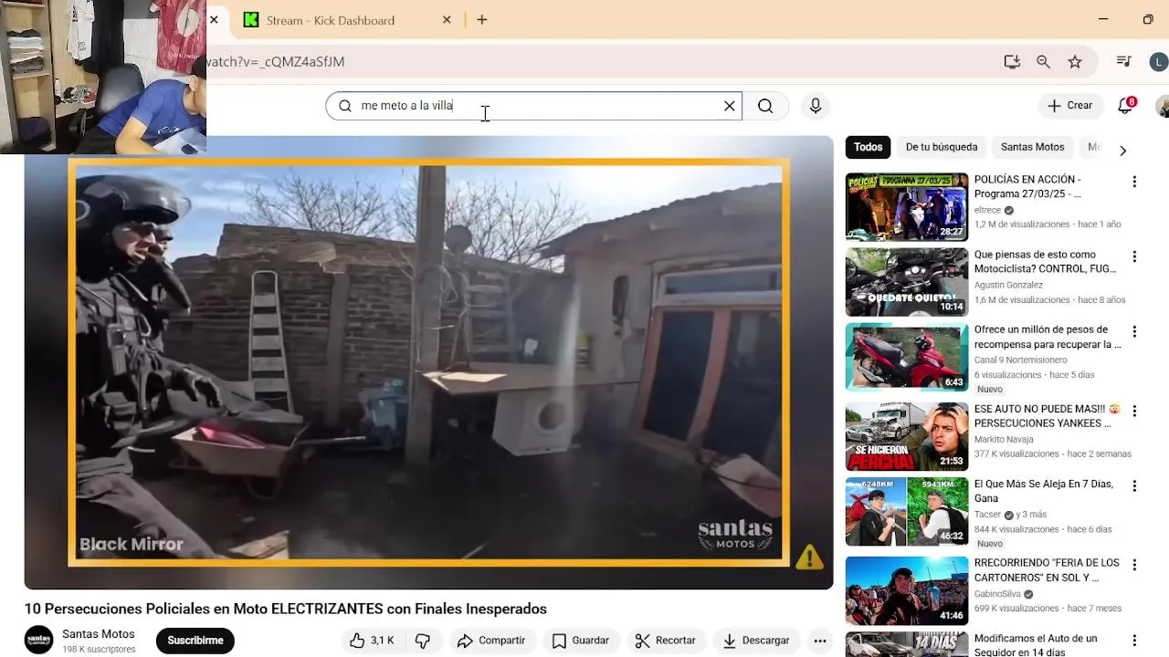Open ESE AUTO NO PUEDE MAS thumbnail
This screenshot has height=657, width=1169.
907,436
